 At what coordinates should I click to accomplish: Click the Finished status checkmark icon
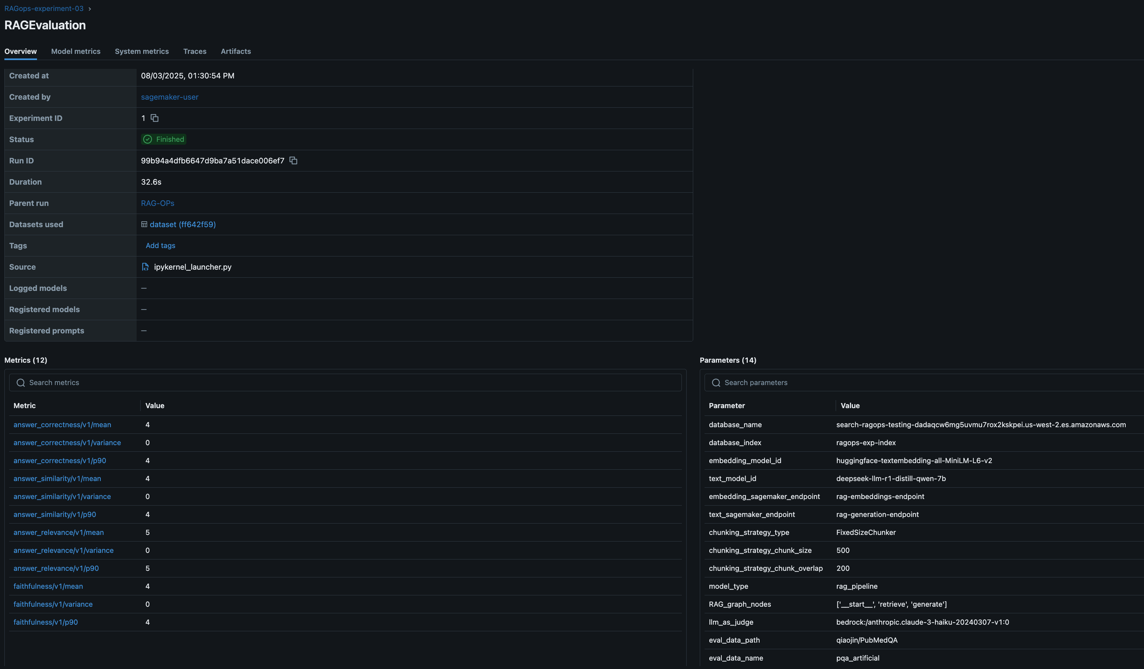pos(148,140)
